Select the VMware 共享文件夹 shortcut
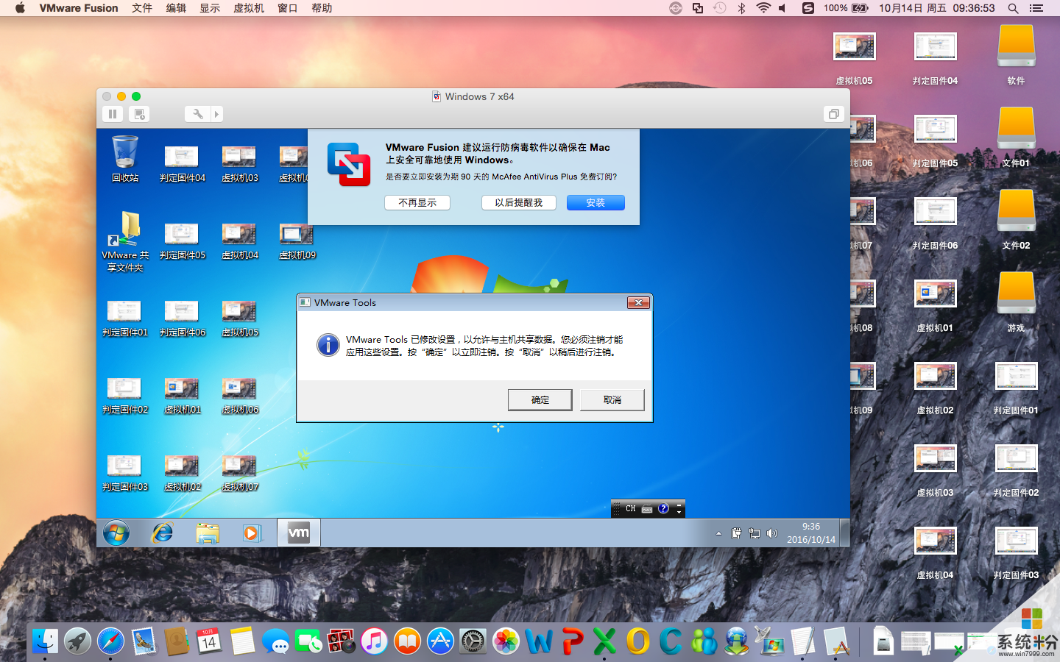 pos(125,241)
